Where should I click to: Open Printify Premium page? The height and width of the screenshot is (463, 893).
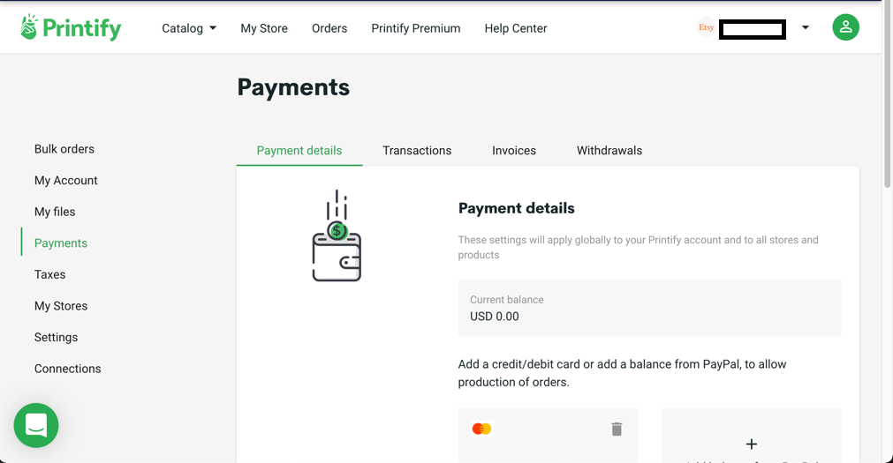click(x=416, y=28)
